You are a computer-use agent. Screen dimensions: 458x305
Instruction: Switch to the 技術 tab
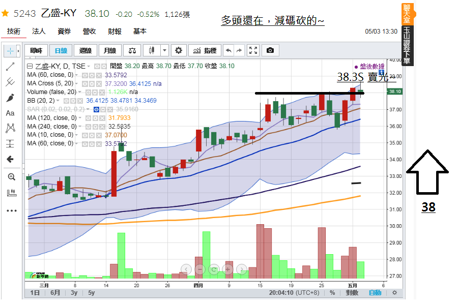click(14, 31)
